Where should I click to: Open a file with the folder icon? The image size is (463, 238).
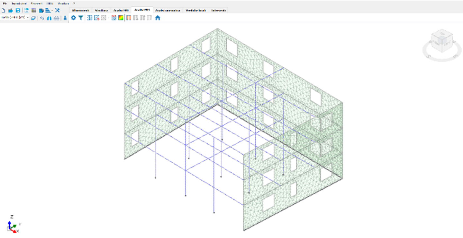pos(10,10)
